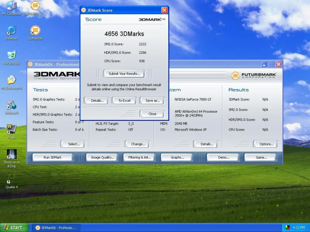Click Submit Your Results button

[x=124, y=74]
